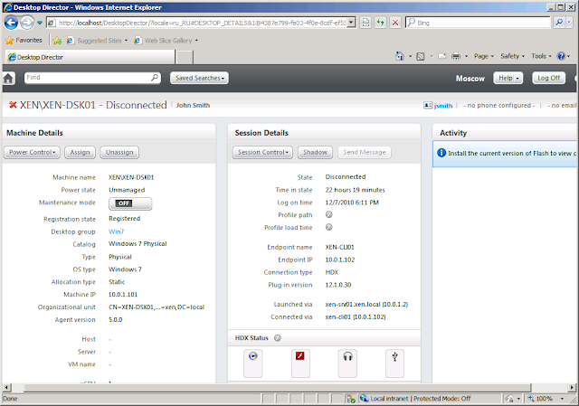Viewport: 579px width, 406px height.
Task: Click the red X disconnected status icon
Action: click(13, 105)
